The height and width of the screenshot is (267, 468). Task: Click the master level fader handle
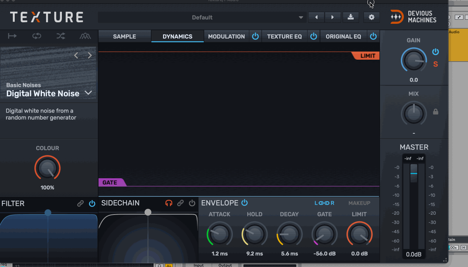tap(414, 173)
